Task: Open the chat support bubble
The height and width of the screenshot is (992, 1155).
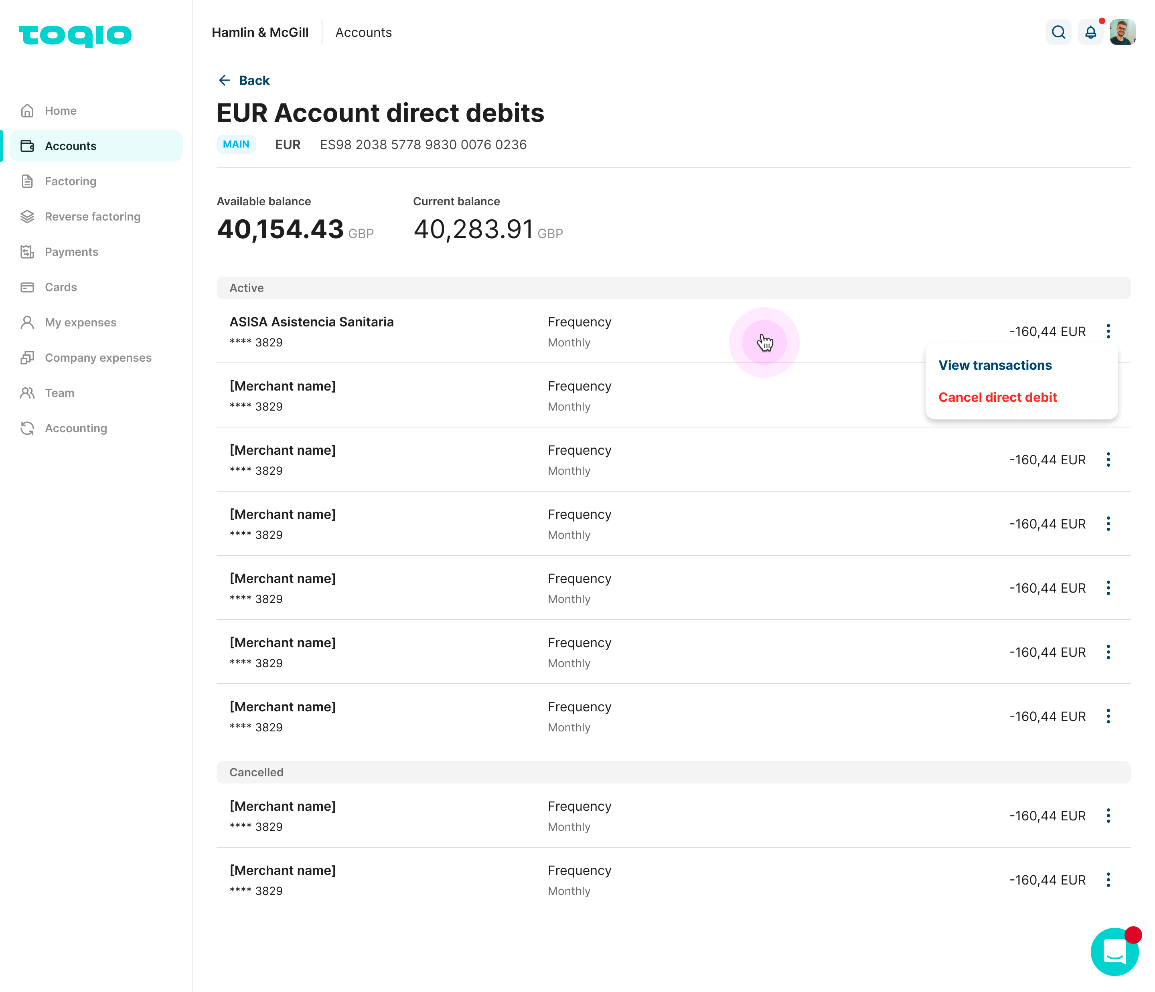Action: click(1114, 952)
